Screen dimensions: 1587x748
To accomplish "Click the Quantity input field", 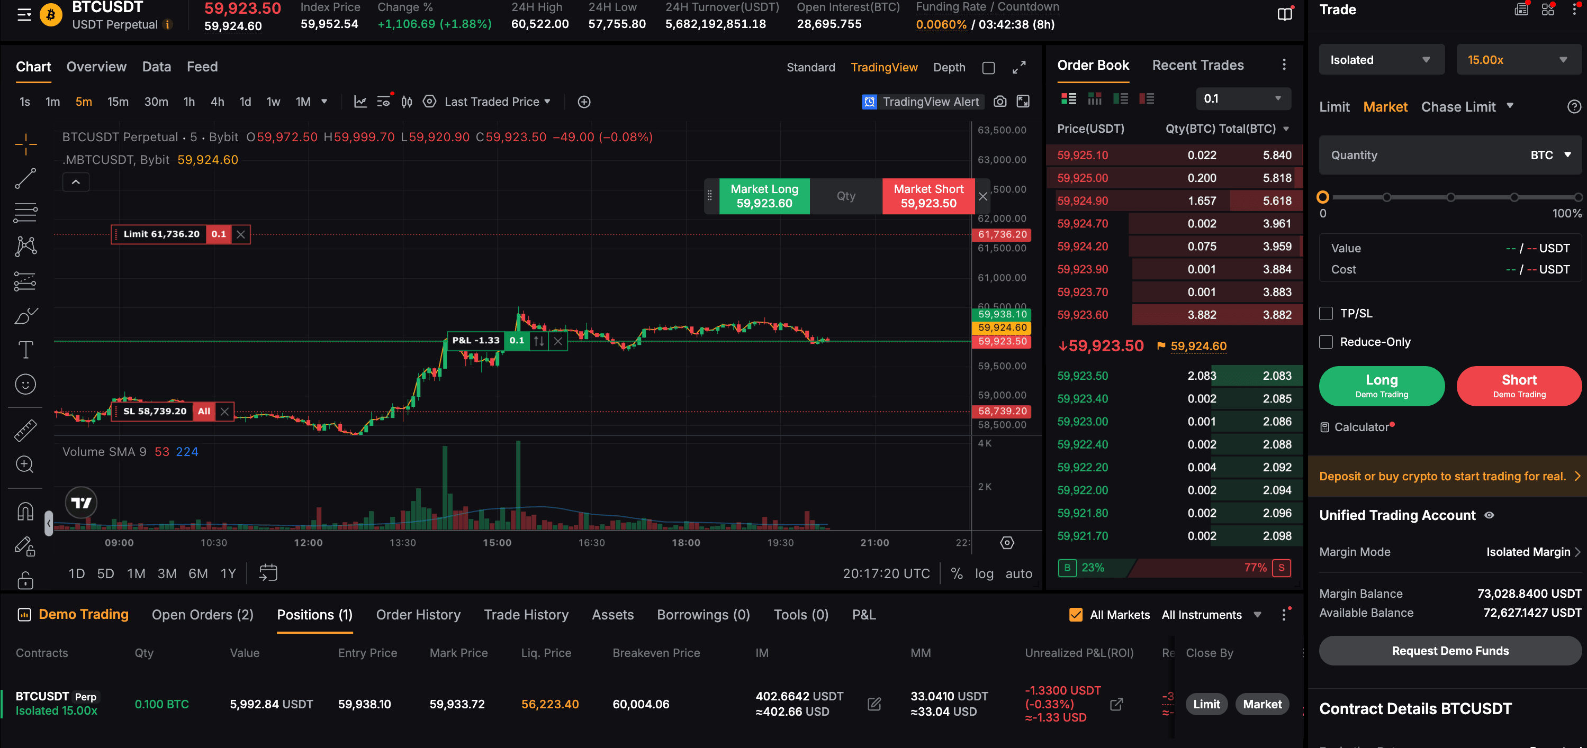I will click(1423, 155).
